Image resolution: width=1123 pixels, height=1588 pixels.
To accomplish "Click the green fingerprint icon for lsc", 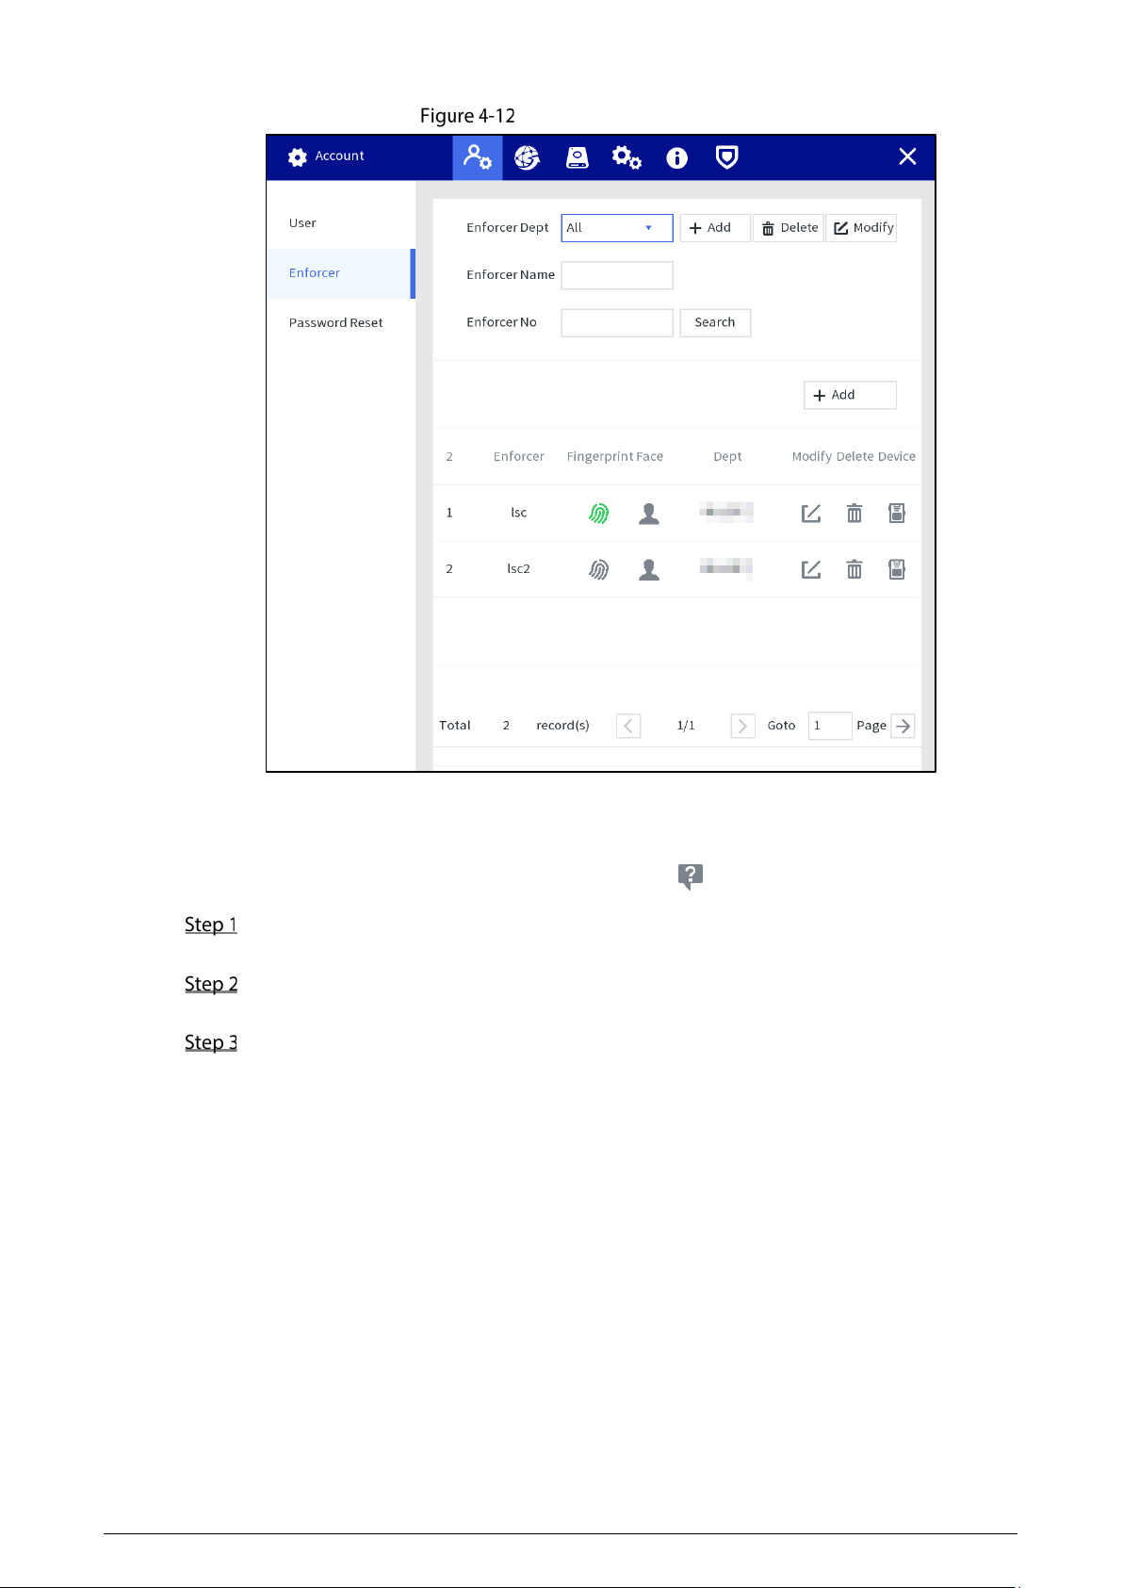I will click(x=599, y=514).
